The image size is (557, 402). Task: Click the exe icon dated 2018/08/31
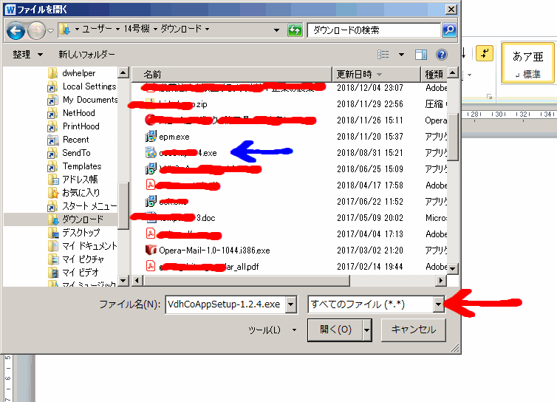pyautogui.click(x=151, y=152)
